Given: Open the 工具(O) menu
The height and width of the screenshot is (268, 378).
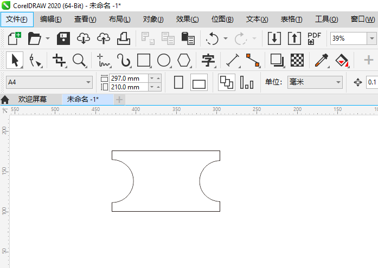Looking at the screenshot, I should coord(326,19).
